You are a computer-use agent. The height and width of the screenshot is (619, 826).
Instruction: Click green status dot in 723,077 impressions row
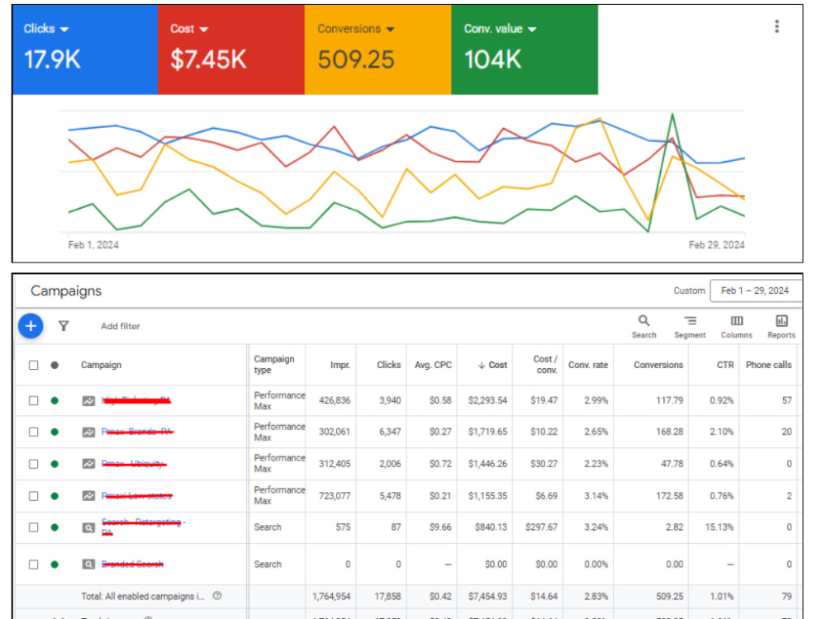pos(55,496)
